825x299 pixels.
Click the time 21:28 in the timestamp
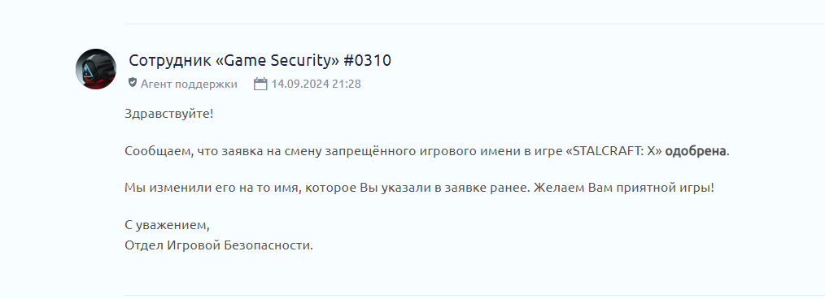point(347,84)
